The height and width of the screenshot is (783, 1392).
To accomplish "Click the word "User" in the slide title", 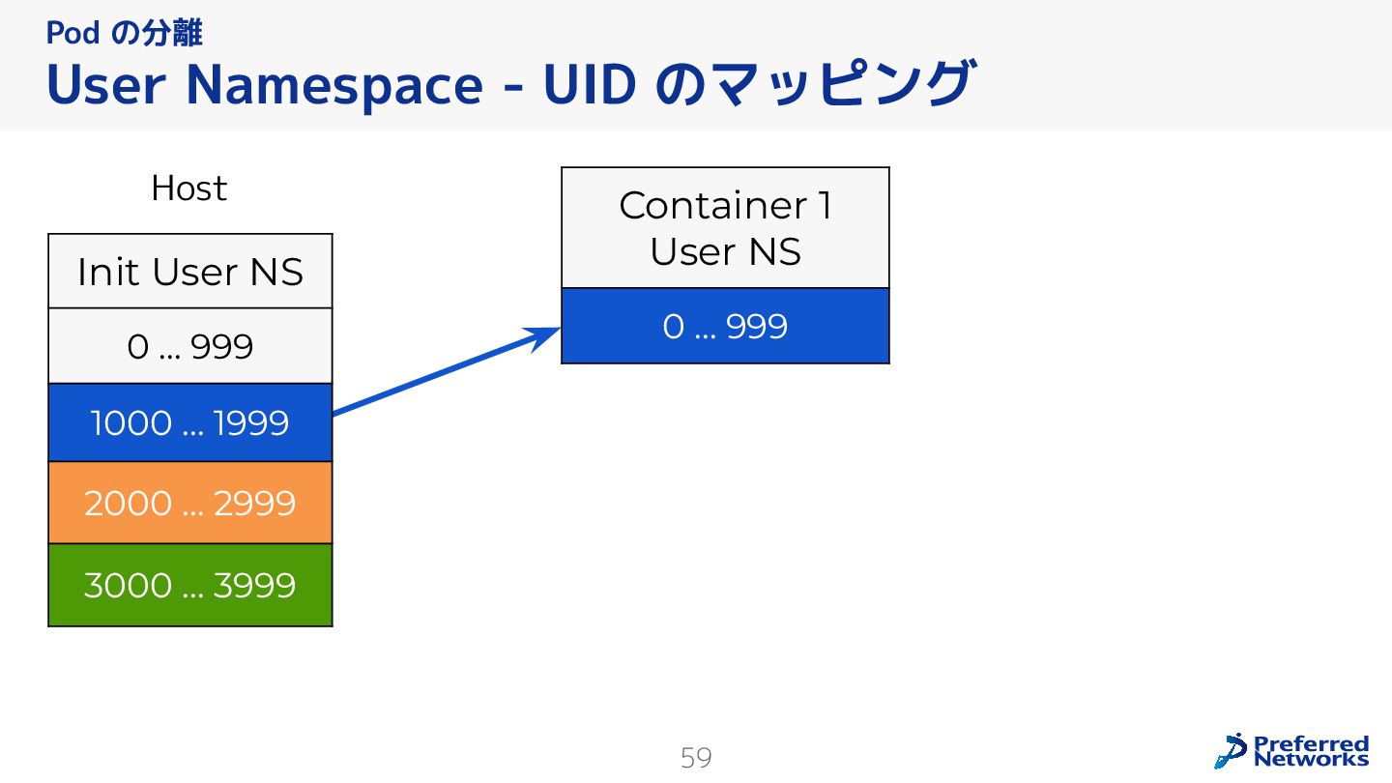I will pos(105,85).
